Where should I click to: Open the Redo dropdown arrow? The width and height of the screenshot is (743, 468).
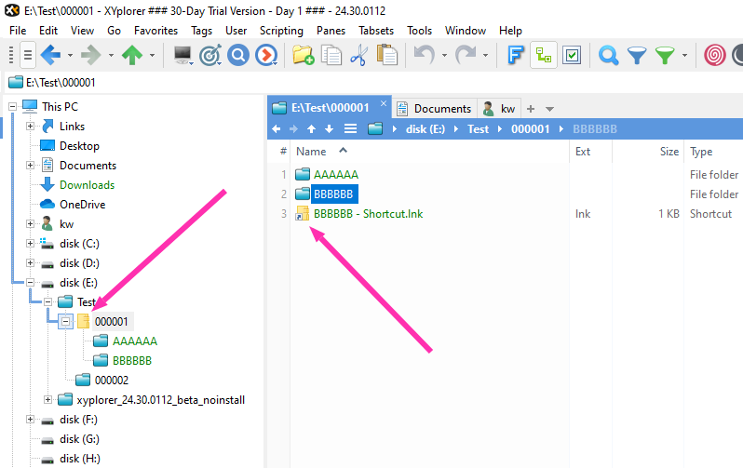pos(486,56)
